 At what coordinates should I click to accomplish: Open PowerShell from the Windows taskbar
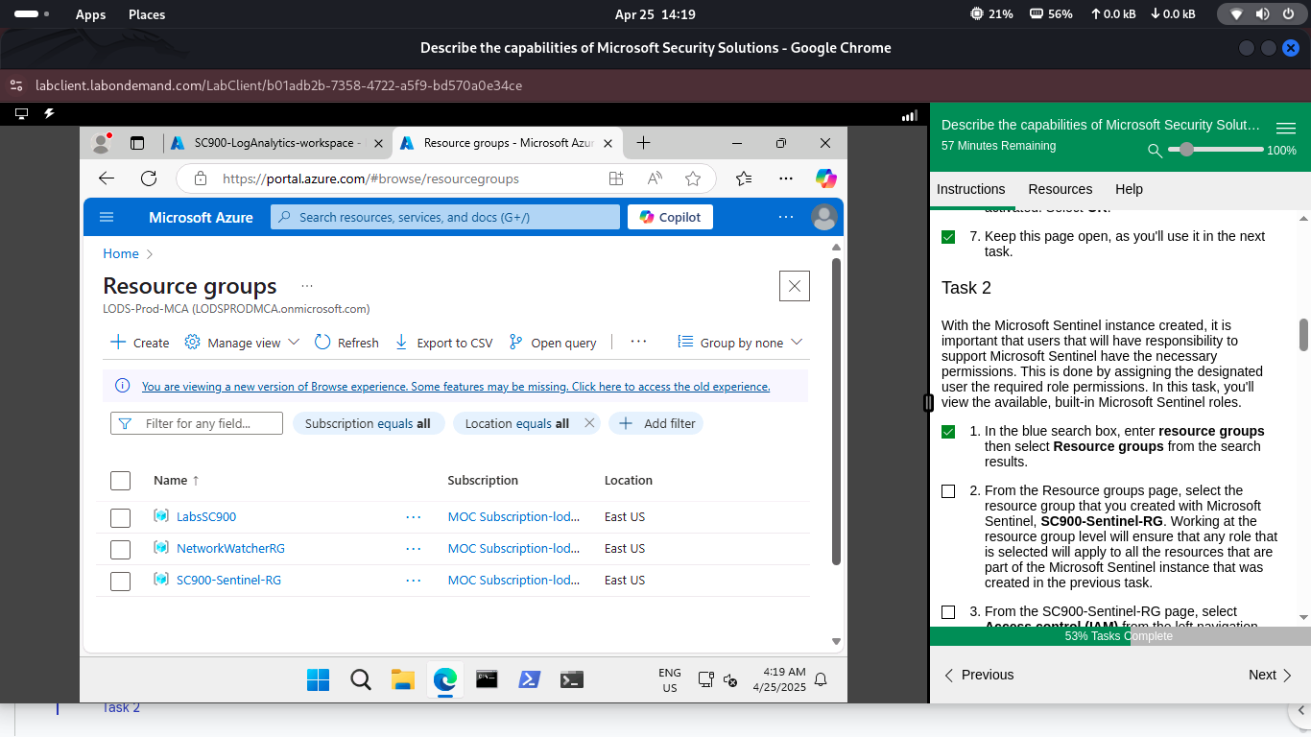click(529, 679)
